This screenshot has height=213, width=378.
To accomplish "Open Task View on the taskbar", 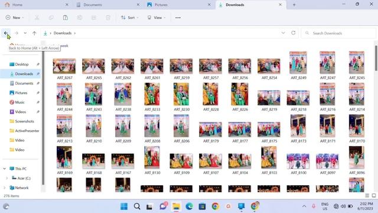I will (x=149, y=206).
